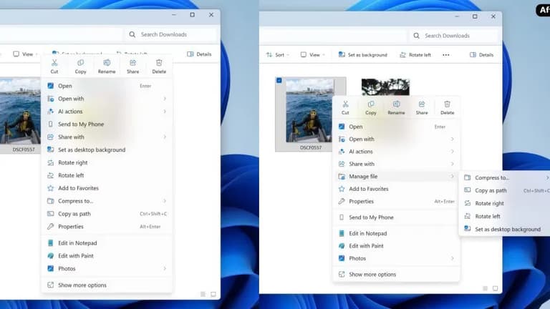Choose Add to Favorites in left menu
The image size is (550, 309).
click(x=107, y=188)
